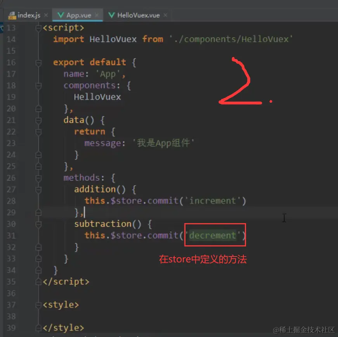Click fold end marker on line 29

[38, 213]
